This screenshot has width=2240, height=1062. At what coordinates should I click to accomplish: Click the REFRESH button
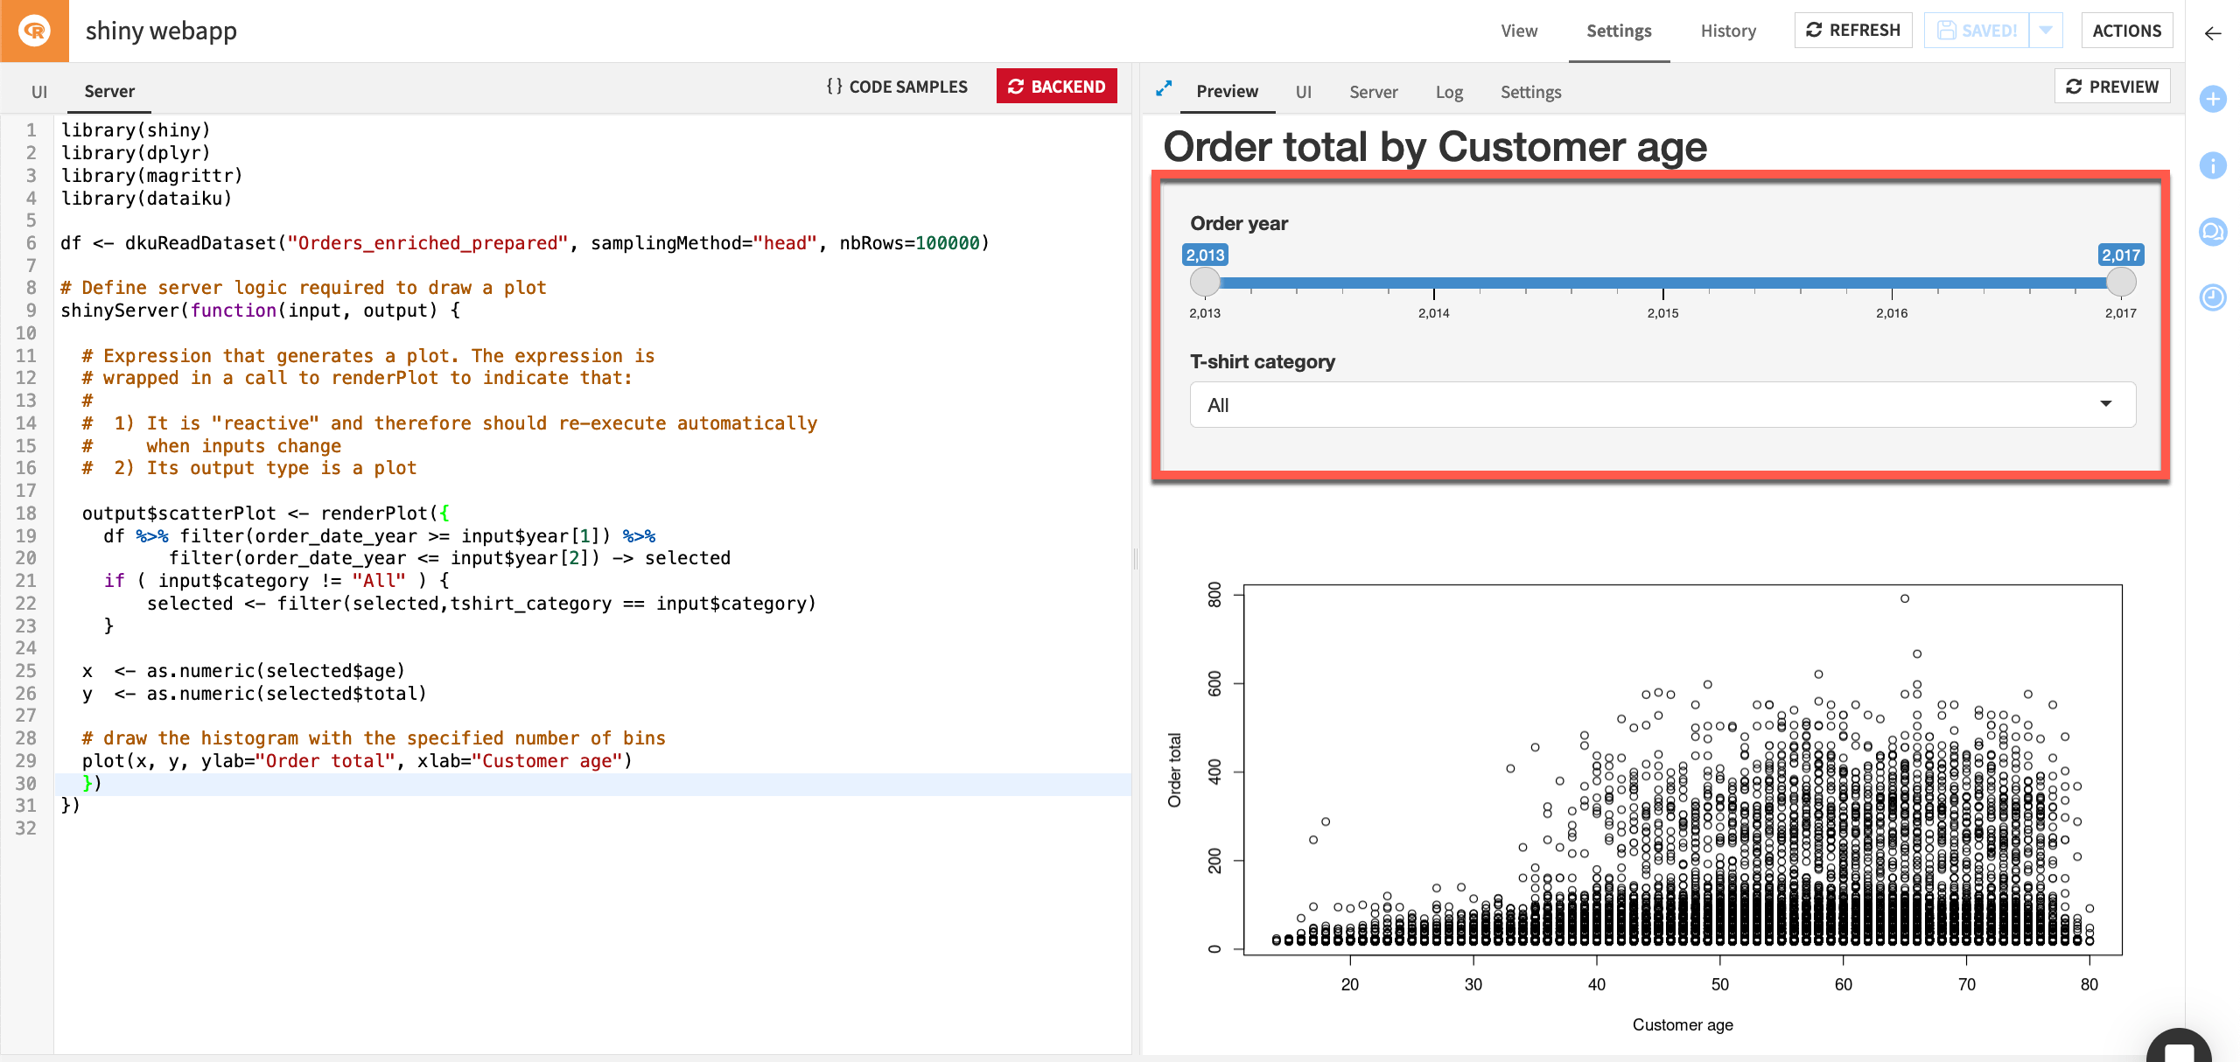coord(1853,31)
